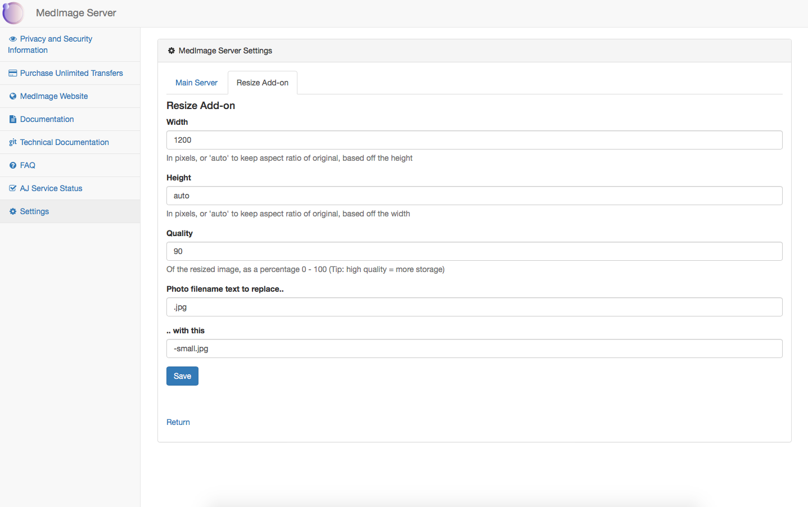This screenshot has height=507, width=808.
Task: Click the gear icon in the settings panel header
Action: click(171, 51)
